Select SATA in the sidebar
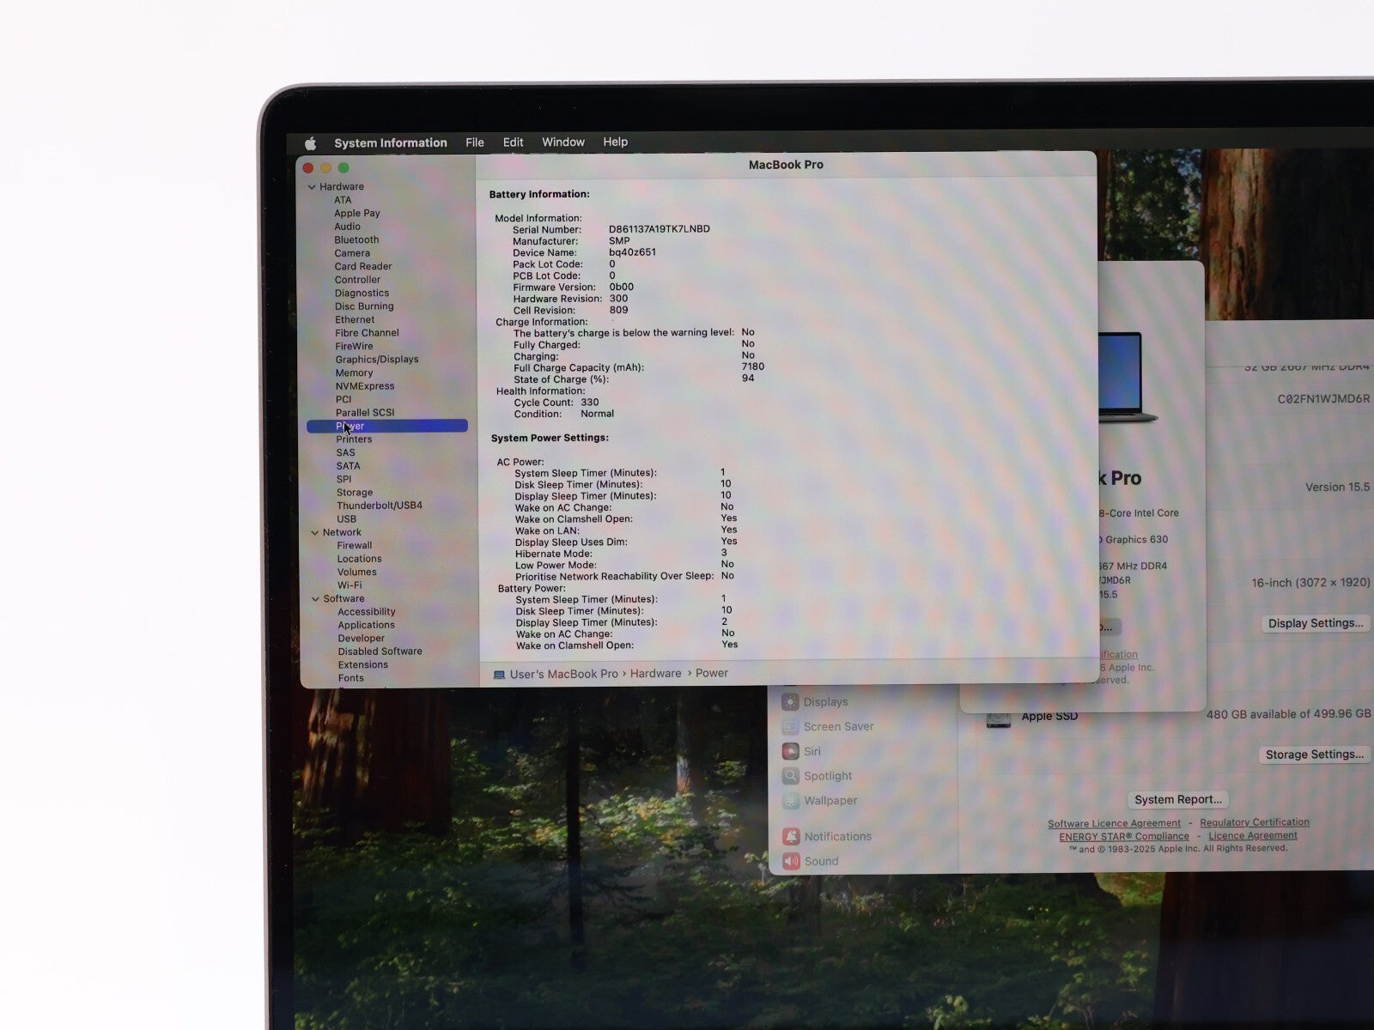 (x=348, y=466)
